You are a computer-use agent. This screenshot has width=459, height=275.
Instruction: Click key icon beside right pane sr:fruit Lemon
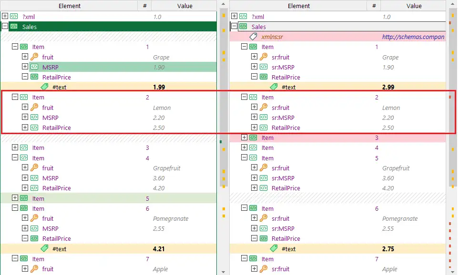(x=264, y=107)
